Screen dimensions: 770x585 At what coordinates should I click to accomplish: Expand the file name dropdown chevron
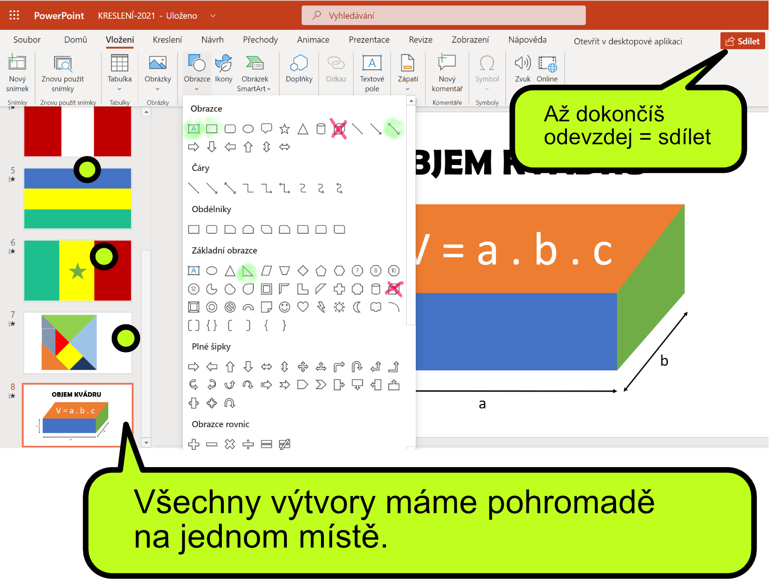213,16
